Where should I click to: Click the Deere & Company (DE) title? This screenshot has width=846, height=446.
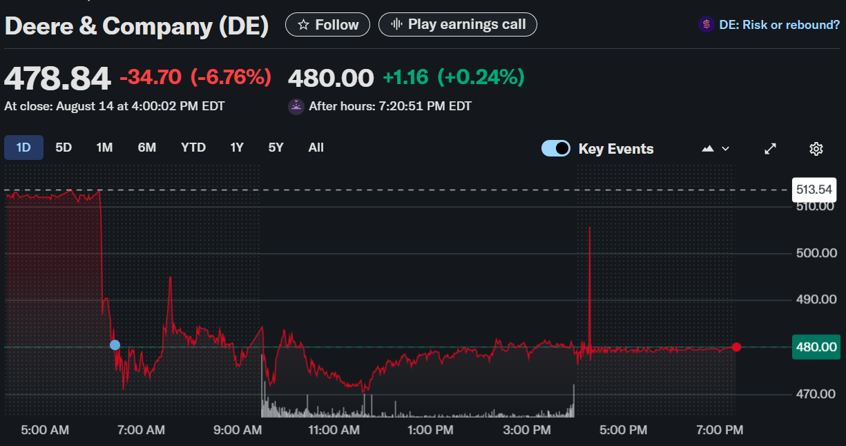(x=137, y=26)
